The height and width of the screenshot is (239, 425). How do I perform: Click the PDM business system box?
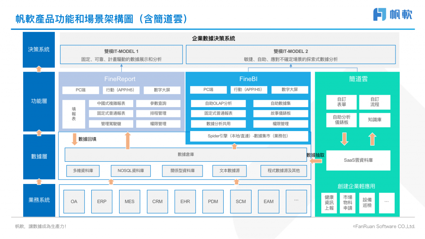pyautogui.click(x=213, y=202)
